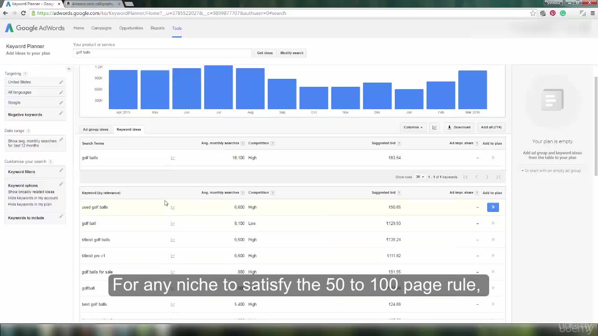Viewport: 598px width, 336px height.
Task: Switch to Keyword ideas tab
Action: [x=128, y=129]
